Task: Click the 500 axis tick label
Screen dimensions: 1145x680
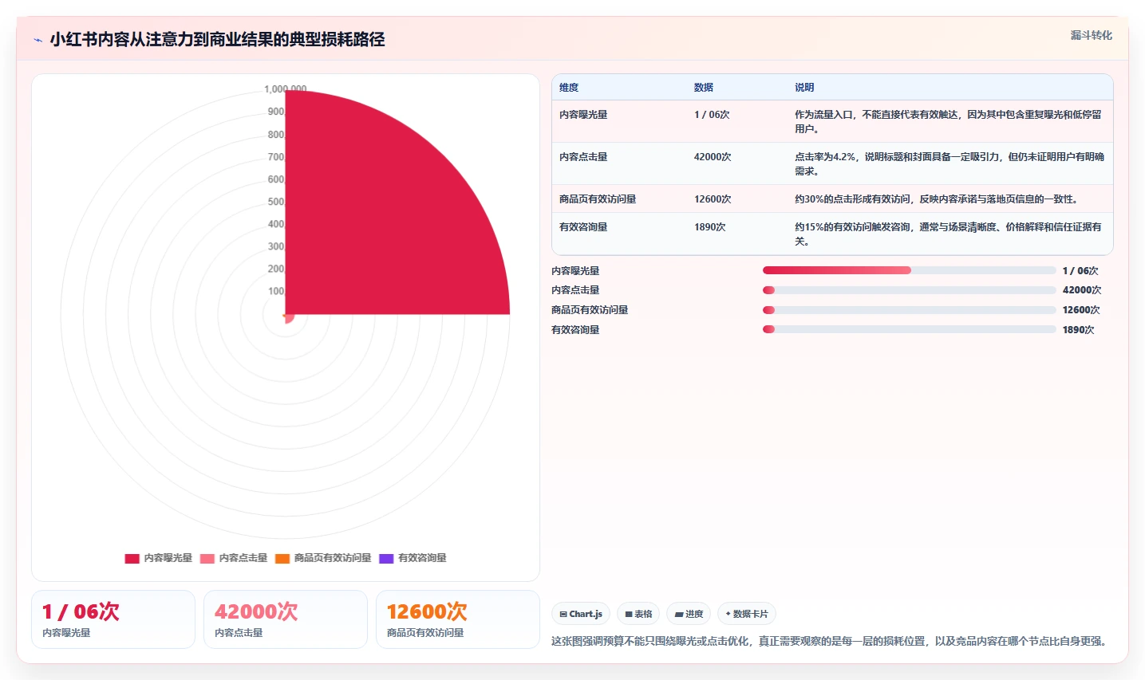Action: 276,202
